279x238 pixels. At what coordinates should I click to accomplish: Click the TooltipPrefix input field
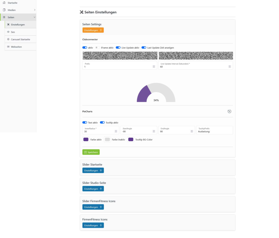[214, 130]
